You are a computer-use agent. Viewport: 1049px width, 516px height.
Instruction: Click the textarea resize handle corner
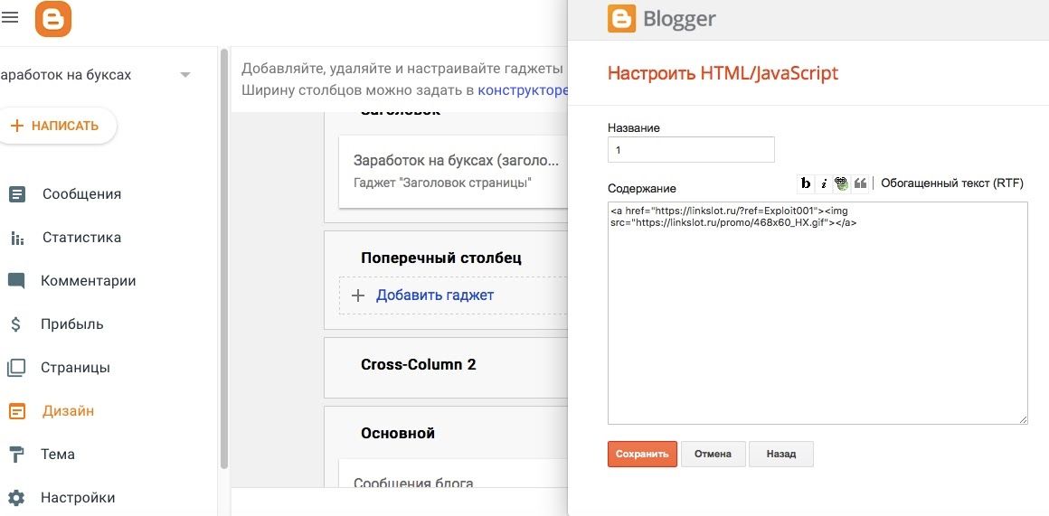pos(1024,419)
